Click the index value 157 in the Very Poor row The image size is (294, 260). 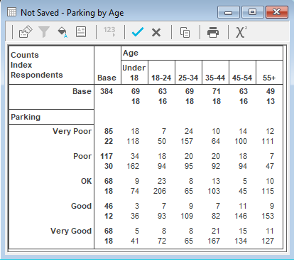187,141
